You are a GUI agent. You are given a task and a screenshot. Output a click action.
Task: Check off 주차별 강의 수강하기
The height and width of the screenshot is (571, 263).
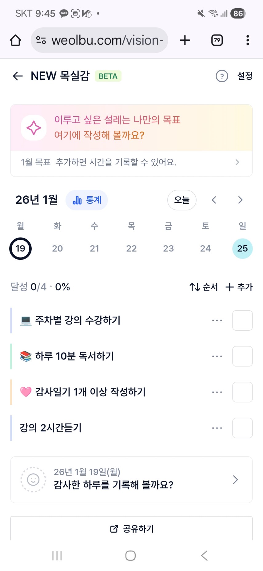242,320
